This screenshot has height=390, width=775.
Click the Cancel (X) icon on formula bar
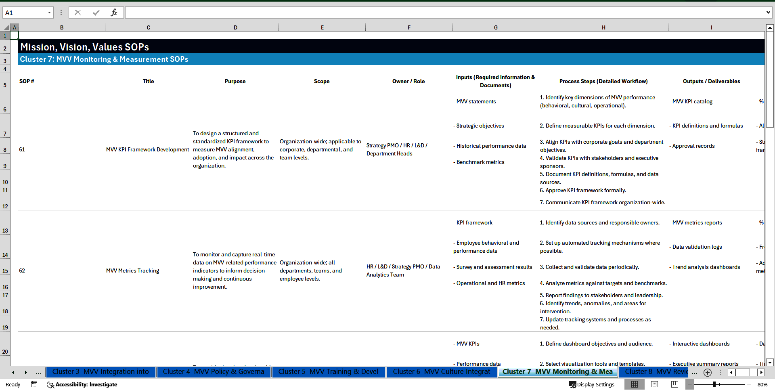pos(77,13)
